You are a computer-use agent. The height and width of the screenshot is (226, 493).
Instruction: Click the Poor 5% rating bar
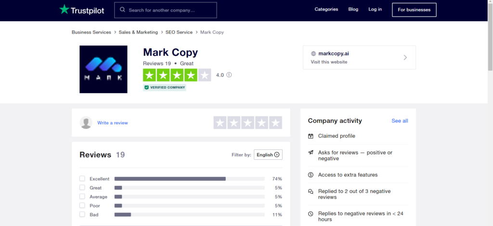(x=190, y=206)
